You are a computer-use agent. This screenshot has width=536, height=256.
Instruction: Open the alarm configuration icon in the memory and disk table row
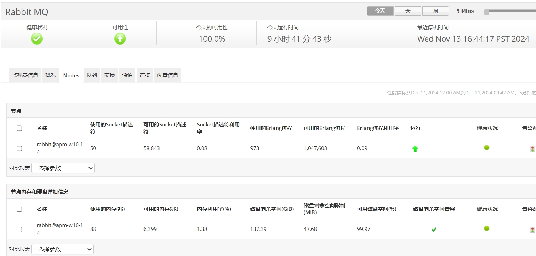coord(532,230)
